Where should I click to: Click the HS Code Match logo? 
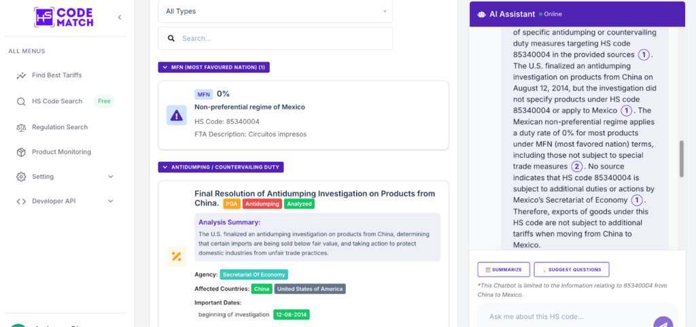[x=65, y=17]
